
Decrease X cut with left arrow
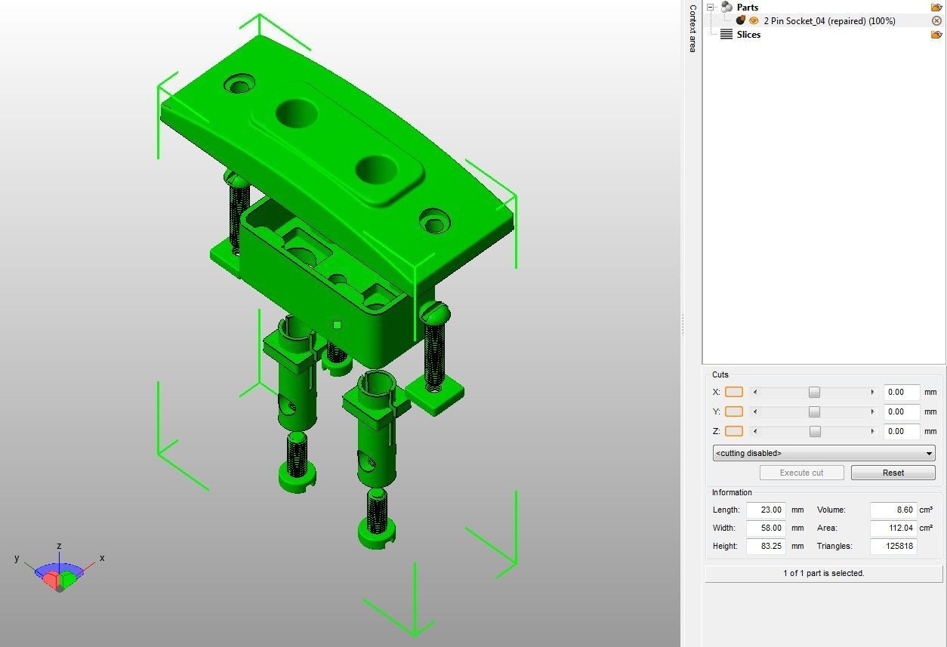(x=755, y=392)
